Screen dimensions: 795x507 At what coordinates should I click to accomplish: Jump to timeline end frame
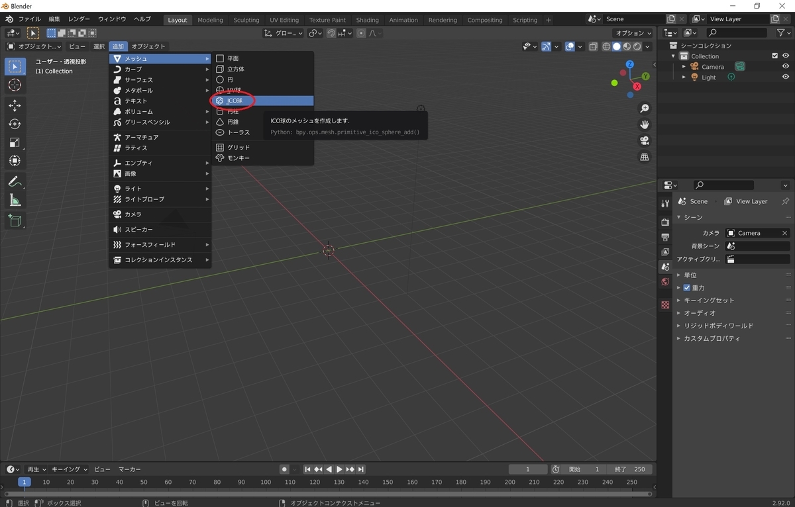(x=361, y=469)
